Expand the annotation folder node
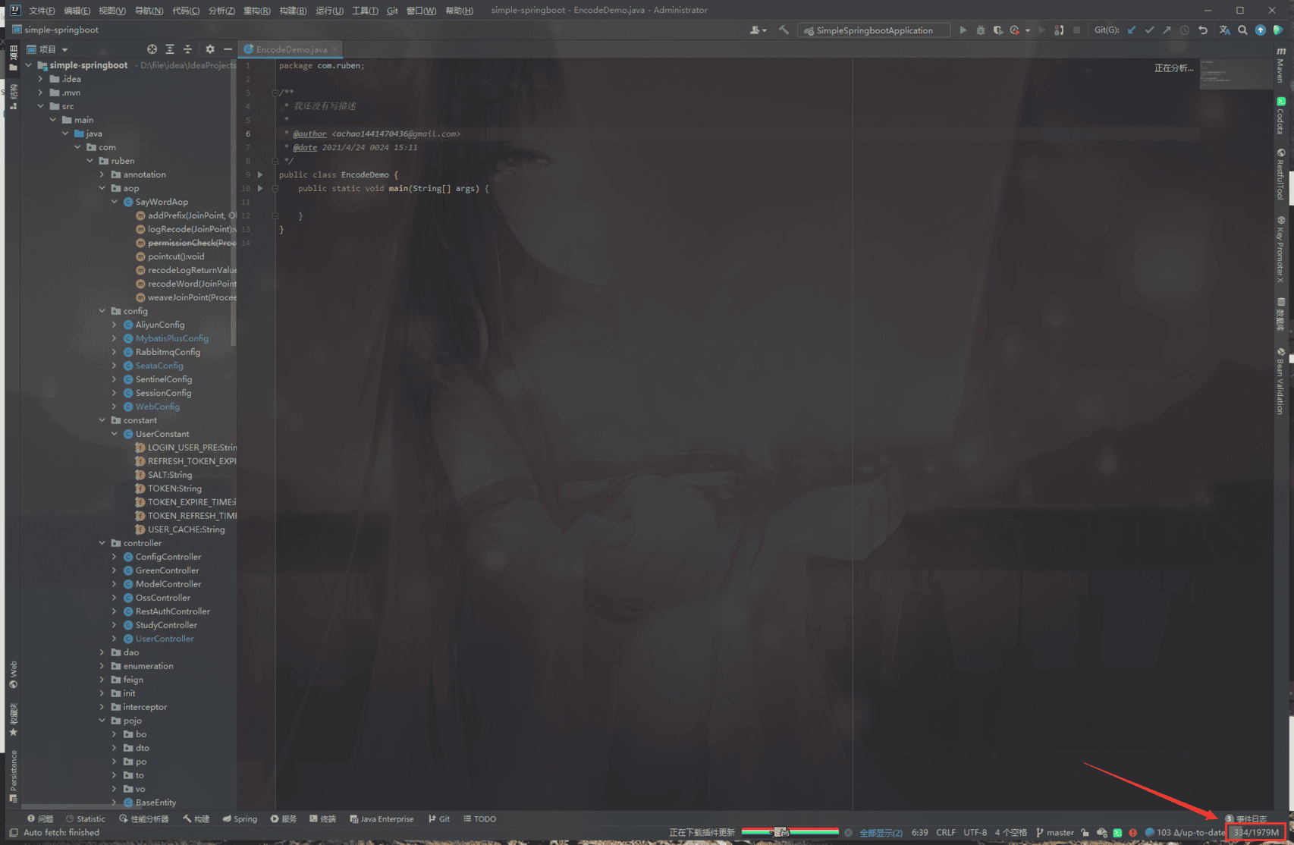1294x845 pixels. point(102,174)
